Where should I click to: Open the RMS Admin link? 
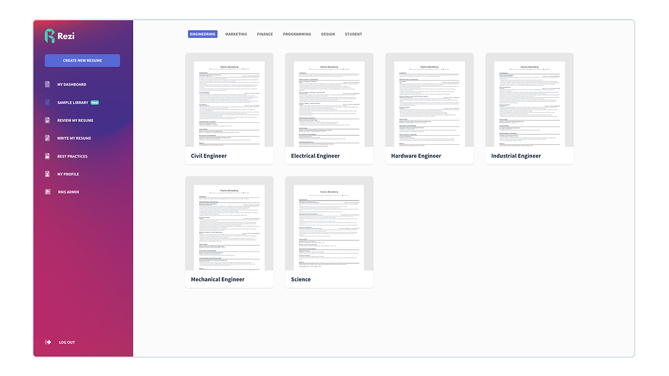pos(68,192)
